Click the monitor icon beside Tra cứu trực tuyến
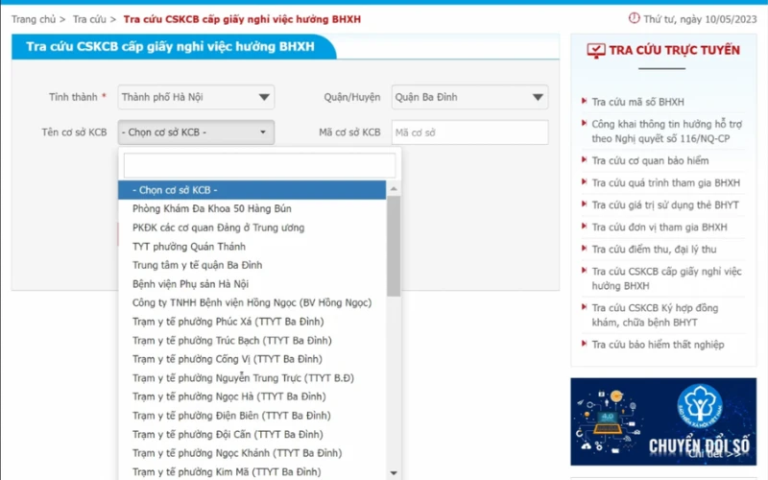 click(x=595, y=50)
